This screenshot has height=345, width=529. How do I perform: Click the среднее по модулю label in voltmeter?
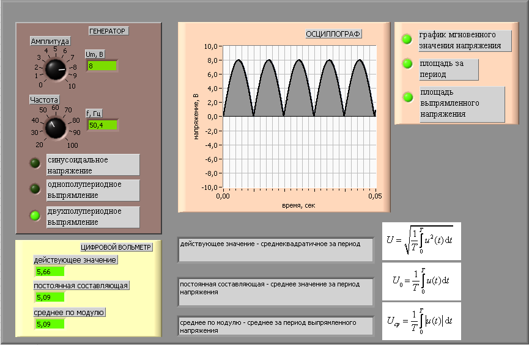point(69,312)
